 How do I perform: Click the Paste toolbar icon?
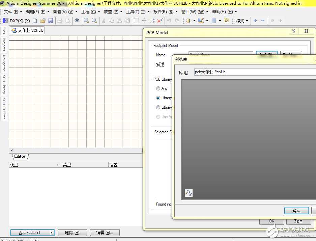click(x=119, y=21)
